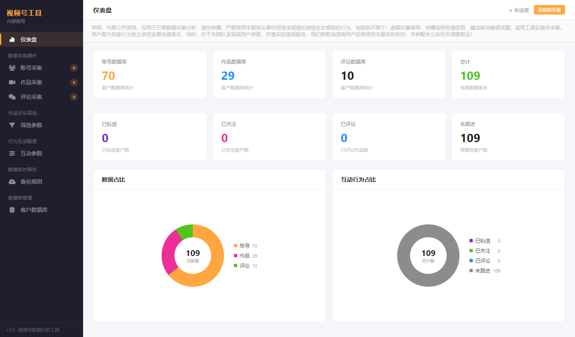Click the 账号数据库 value 70
This screenshot has width=575, height=337.
tap(108, 76)
